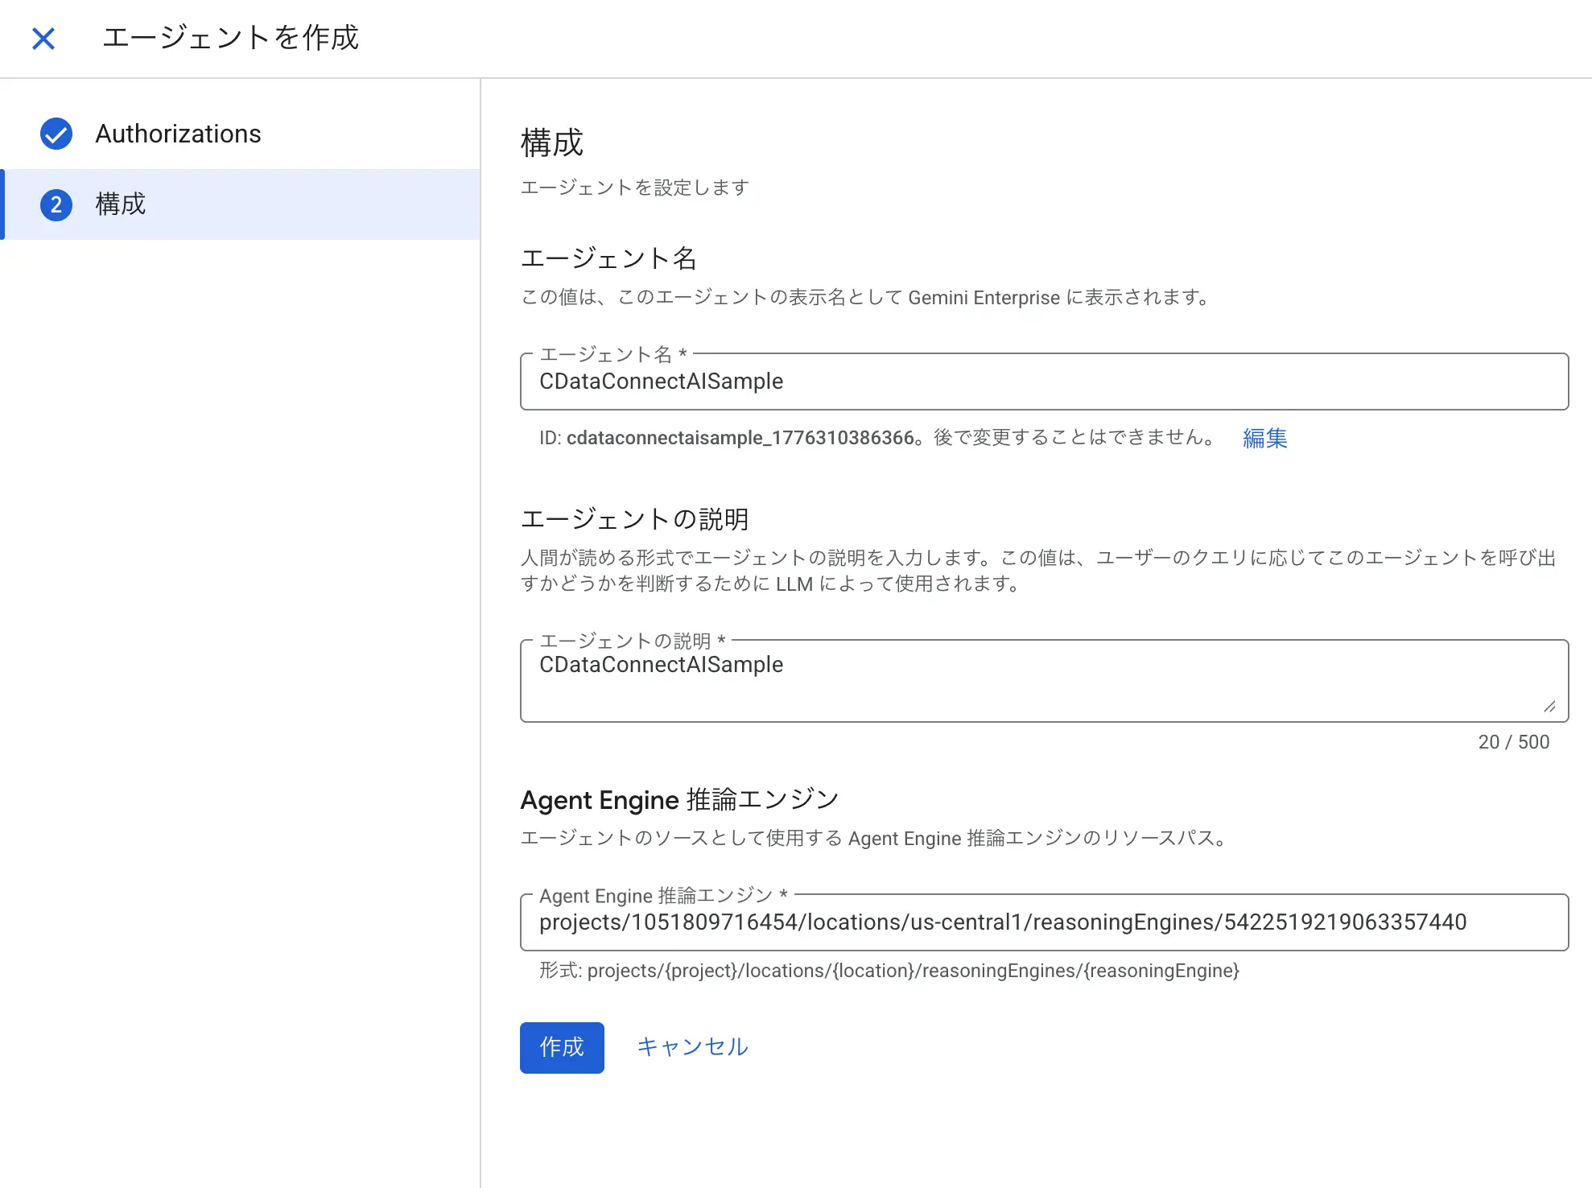Click the blue checkmark icon next to Authorizations

[55, 134]
